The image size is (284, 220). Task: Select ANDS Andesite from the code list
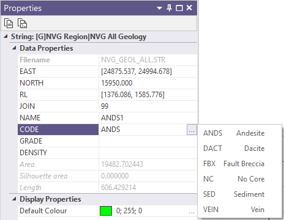click(234, 133)
